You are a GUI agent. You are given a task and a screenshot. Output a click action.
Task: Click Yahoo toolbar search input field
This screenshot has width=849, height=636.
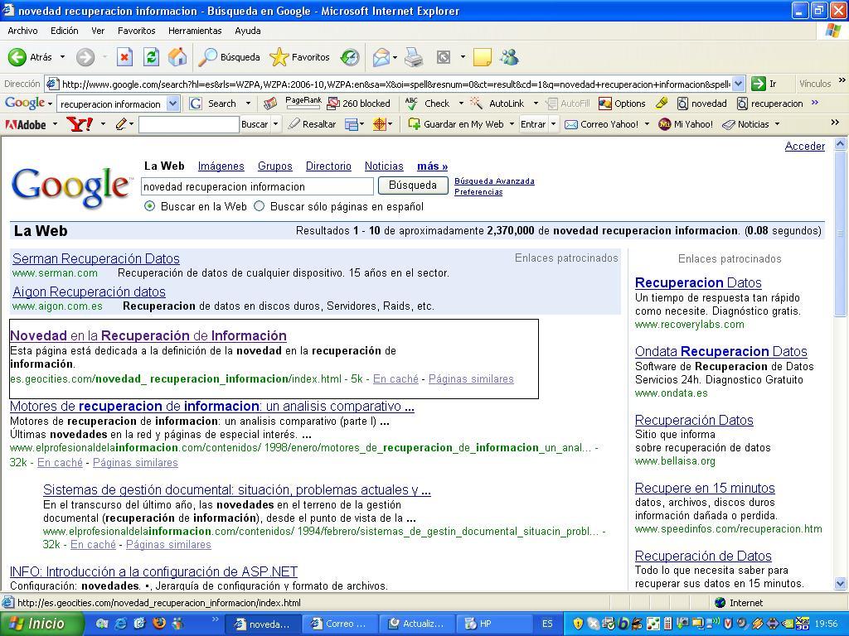[x=188, y=124]
